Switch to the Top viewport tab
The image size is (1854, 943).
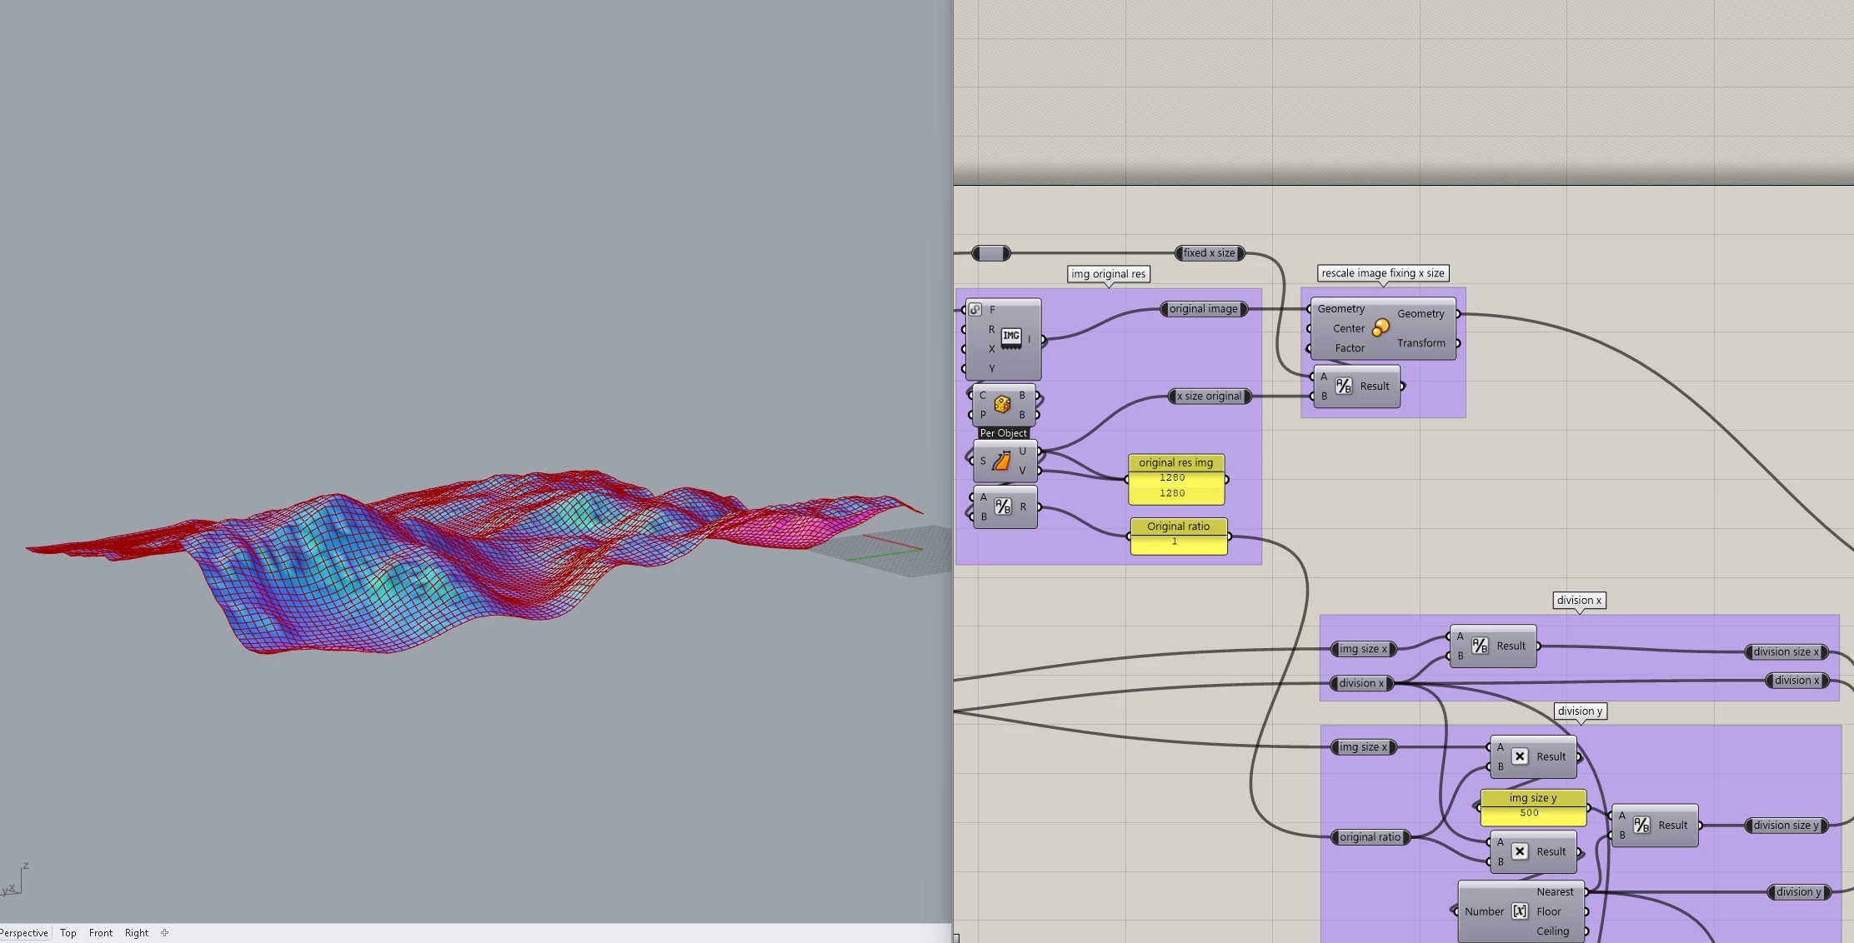coord(68,933)
